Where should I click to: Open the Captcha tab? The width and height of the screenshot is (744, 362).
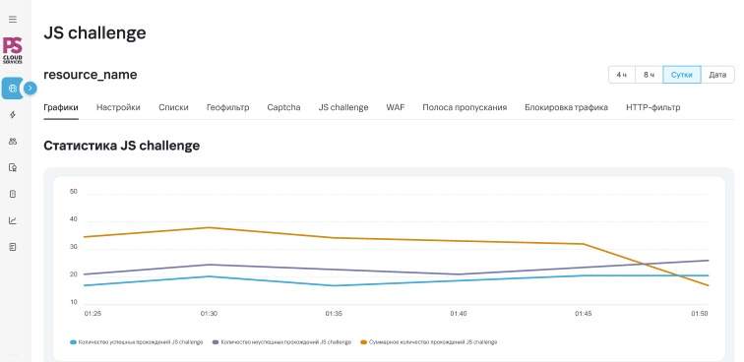283,107
